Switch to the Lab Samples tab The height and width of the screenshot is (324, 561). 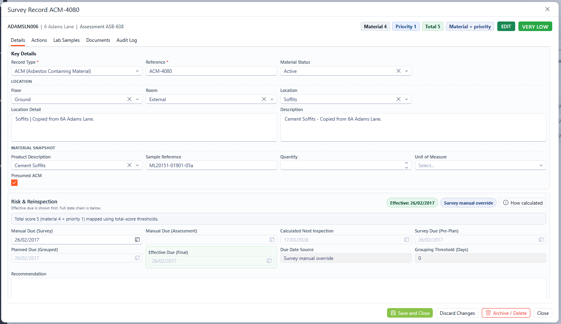point(66,40)
